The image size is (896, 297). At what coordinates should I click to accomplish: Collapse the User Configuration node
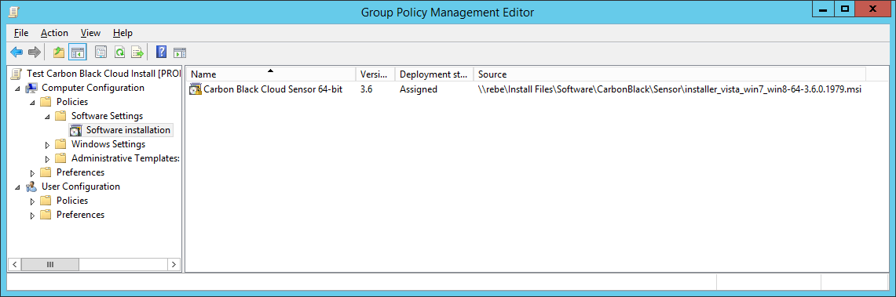pos(18,187)
